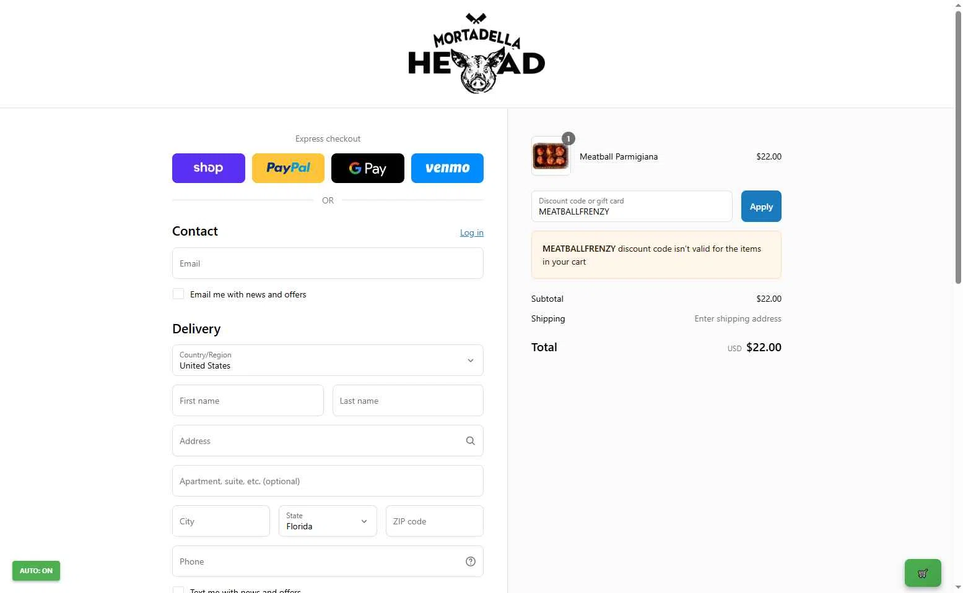Image resolution: width=963 pixels, height=593 pixels.
Task: Click the Mortadella Head logo
Action: (x=476, y=54)
